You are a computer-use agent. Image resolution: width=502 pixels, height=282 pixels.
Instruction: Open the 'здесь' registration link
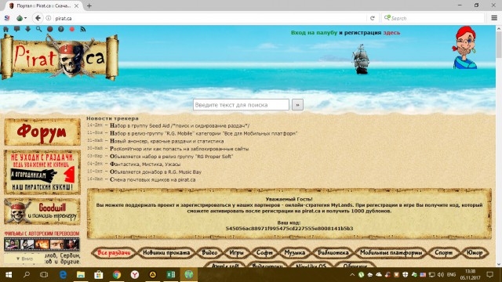(x=391, y=33)
